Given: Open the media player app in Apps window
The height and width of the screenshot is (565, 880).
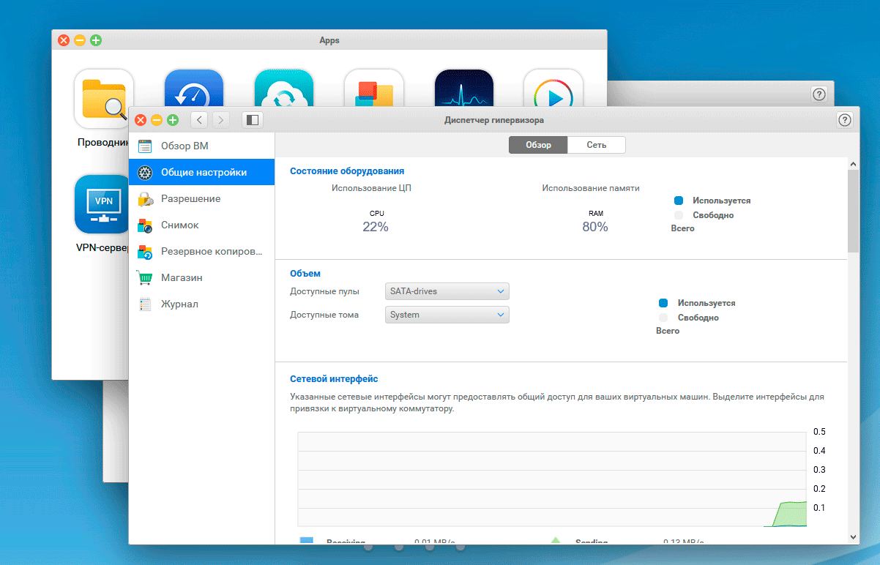Looking at the screenshot, I should (x=553, y=88).
